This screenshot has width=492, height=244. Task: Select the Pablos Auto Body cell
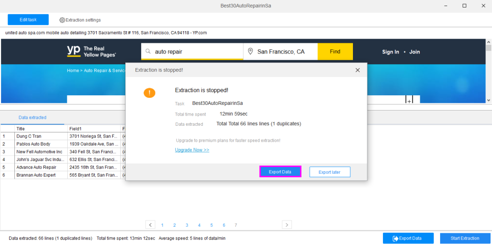pos(41,144)
